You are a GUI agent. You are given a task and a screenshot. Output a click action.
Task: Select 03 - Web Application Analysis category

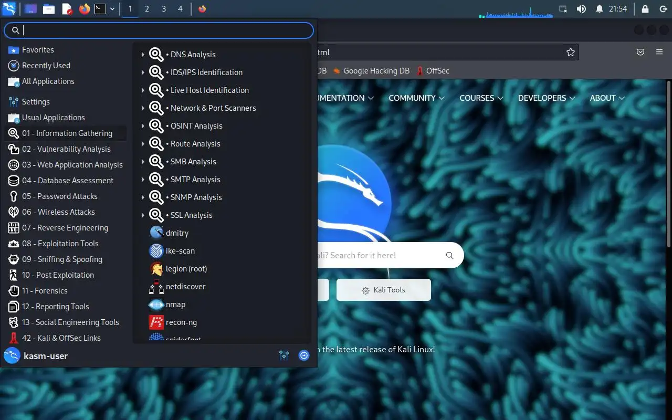(66, 165)
